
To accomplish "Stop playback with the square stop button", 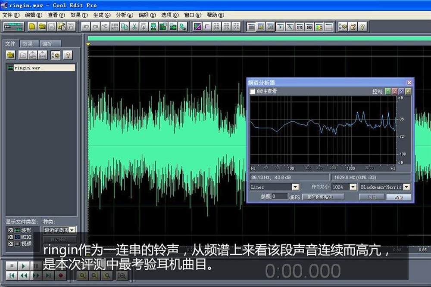I will pos(12,265).
